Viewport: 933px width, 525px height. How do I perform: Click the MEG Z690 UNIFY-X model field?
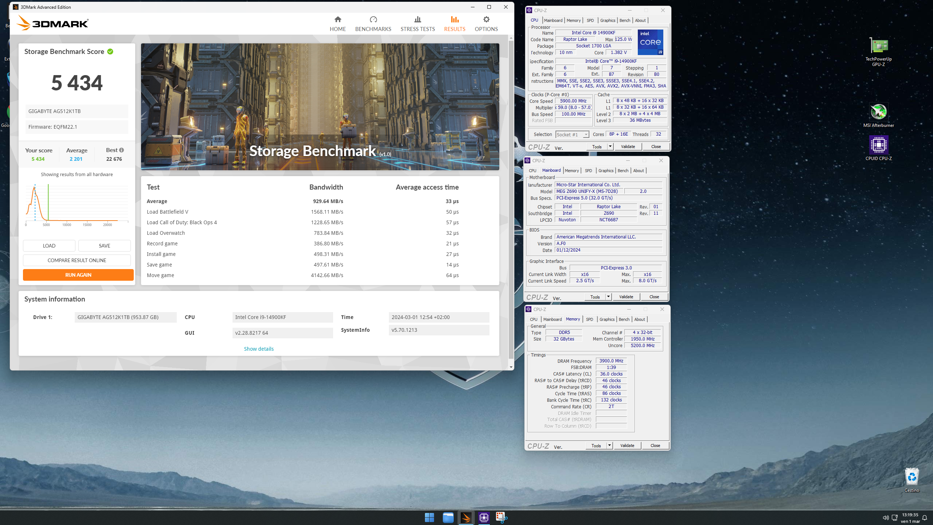[589, 191]
